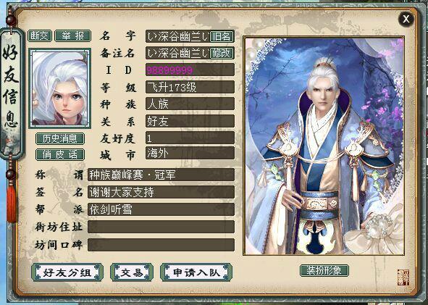Select the magenta ID number field
The width and height of the screenshot is (428, 305).
190,70
